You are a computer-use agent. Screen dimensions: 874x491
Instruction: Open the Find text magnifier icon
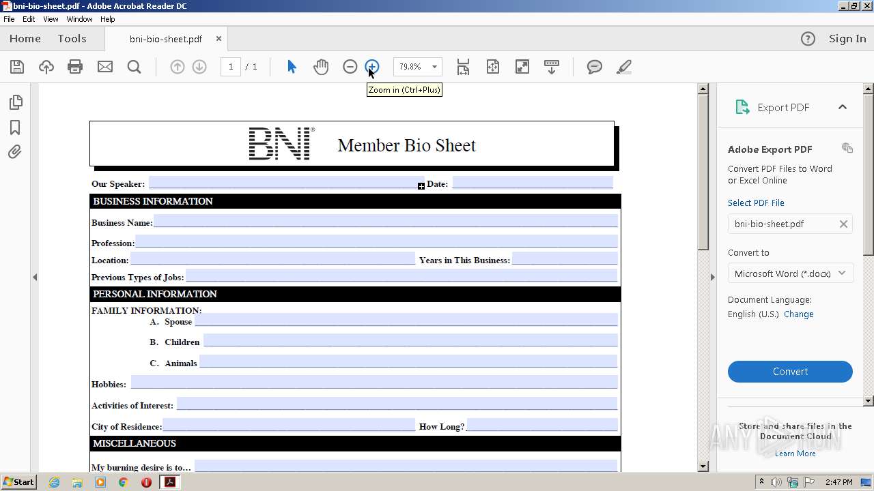coord(134,67)
